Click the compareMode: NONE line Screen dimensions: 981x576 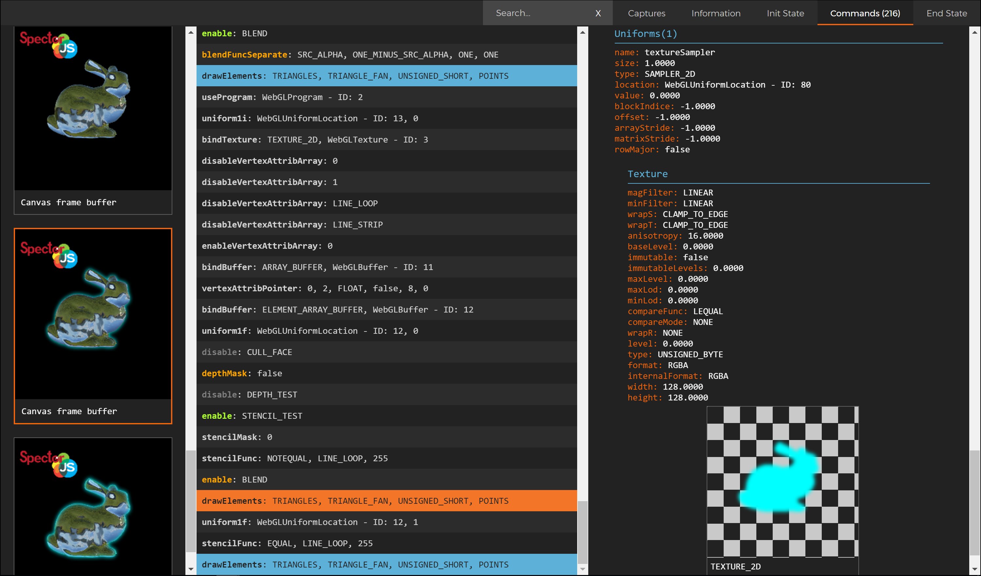click(670, 322)
